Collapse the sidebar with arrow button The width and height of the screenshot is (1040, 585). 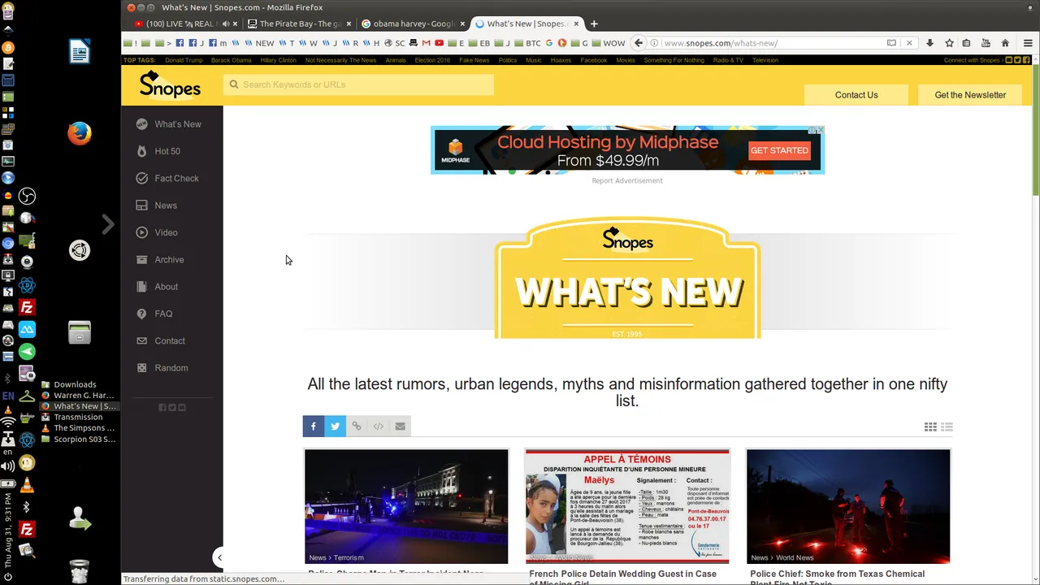(219, 557)
